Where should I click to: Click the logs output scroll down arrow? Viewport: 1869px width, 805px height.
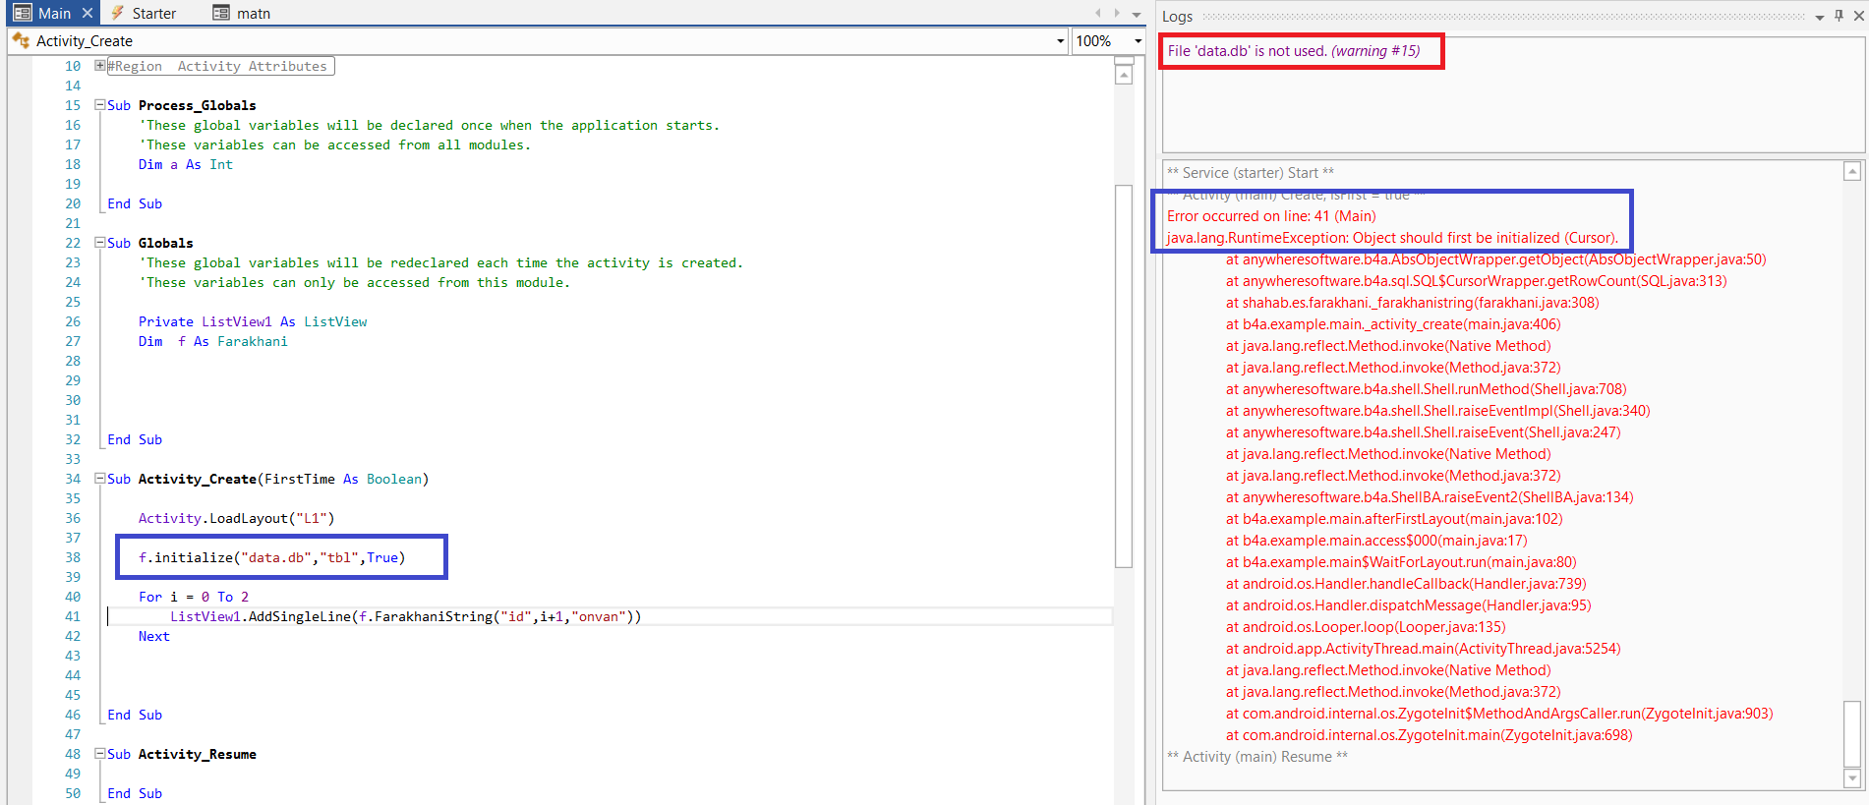(1852, 778)
